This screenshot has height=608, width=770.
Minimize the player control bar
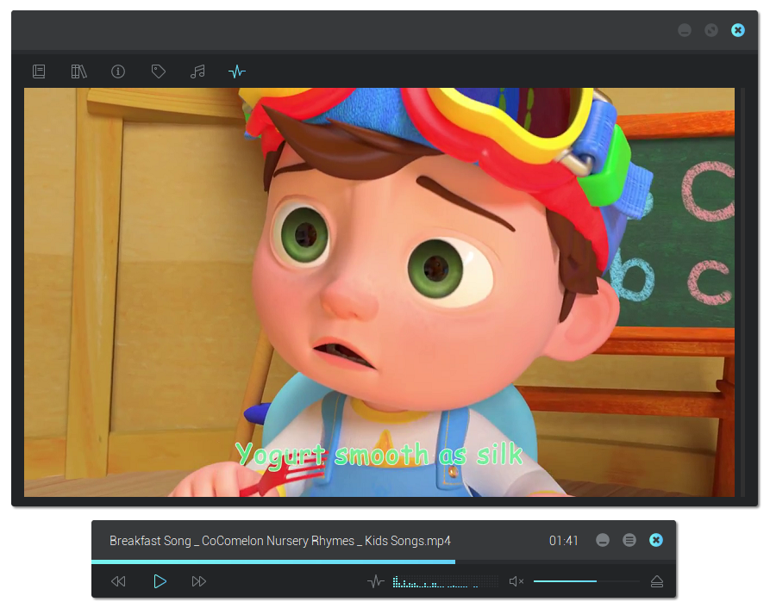pyautogui.click(x=603, y=540)
